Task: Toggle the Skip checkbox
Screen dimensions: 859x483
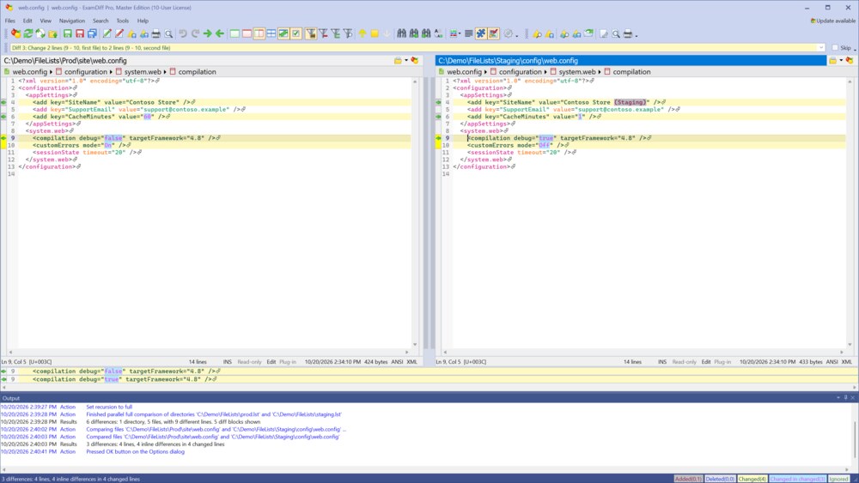Action: (835, 47)
